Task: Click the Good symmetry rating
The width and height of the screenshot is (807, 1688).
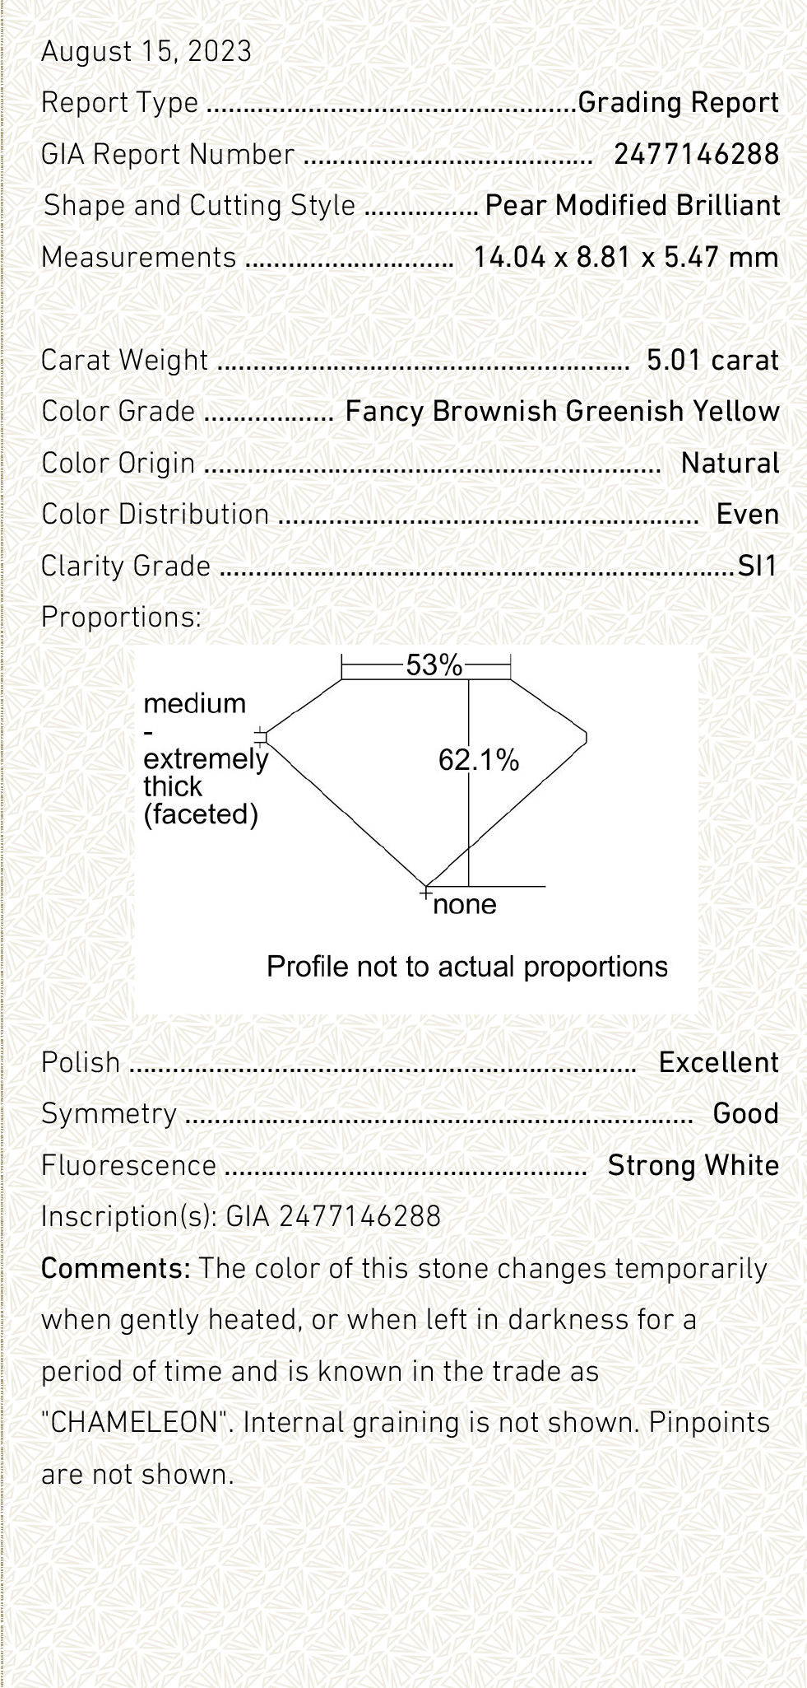Action: point(745,1113)
